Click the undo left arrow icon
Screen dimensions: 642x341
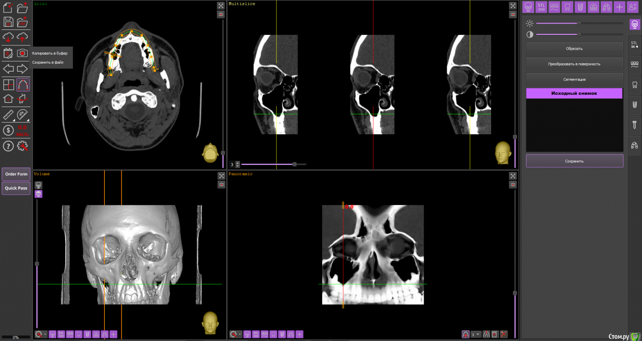click(9, 69)
